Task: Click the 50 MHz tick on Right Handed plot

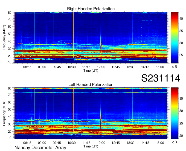Action: click(10, 34)
